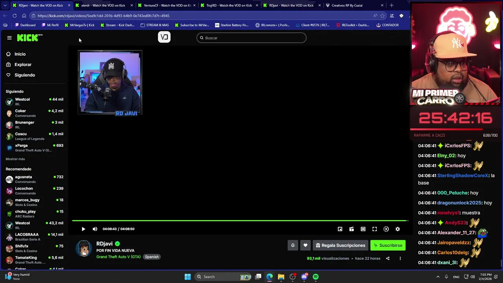Toggle theater mode

(363, 229)
